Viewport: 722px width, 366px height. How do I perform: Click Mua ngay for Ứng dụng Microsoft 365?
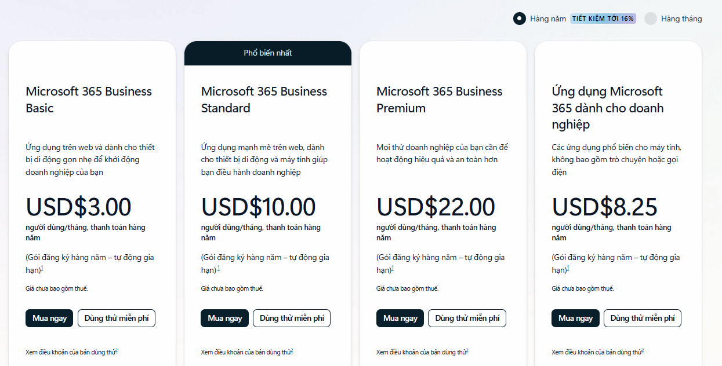pos(575,318)
